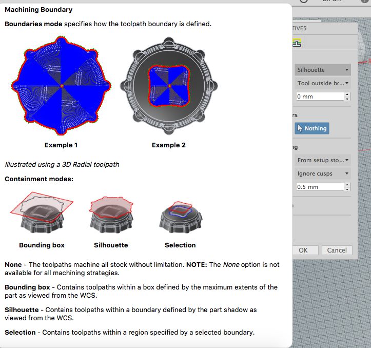Click the 'Containment modes:' heading
This screenshot has width=371, height=348.
[x=39, y=179]
